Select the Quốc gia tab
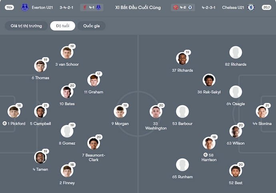This screenshot has width=276, height=193. (92, 26)
